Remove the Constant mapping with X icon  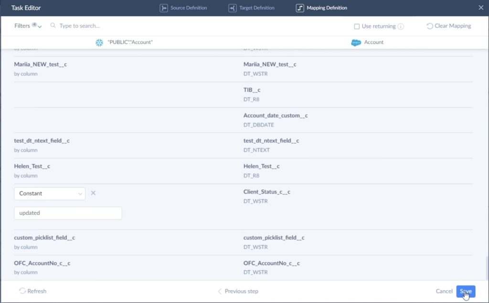point(93,193)
